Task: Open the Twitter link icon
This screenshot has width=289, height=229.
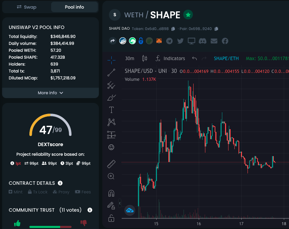Action: (180, 41)
